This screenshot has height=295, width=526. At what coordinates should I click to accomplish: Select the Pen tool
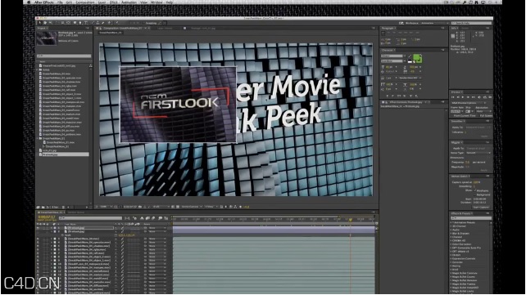(x=80, y=23)
